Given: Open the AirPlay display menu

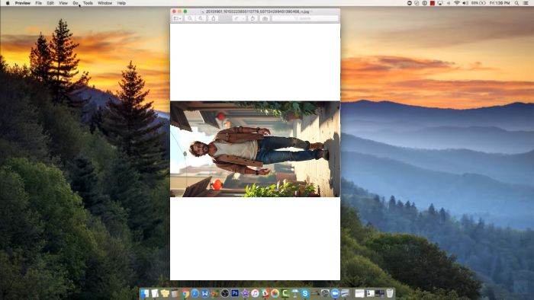Looking at the screenshot, I should click(440, 3).
